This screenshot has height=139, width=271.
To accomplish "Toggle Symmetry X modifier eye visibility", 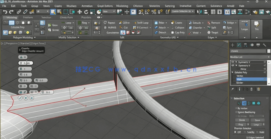I will (x=233, y=65).
